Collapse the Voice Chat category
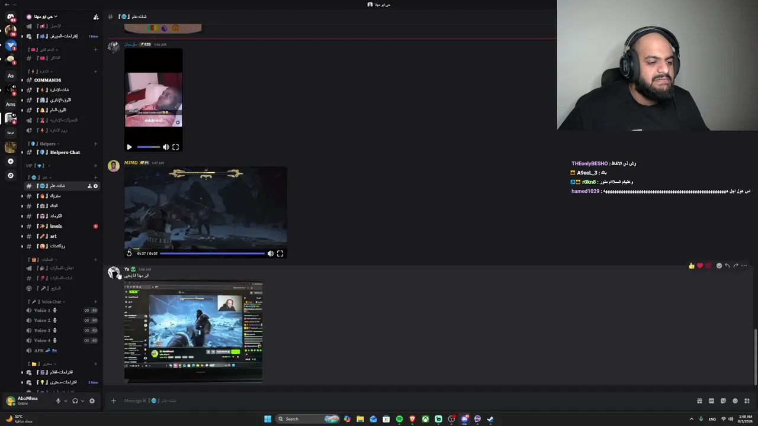This screenshot has width=758, height=426. (x=47, y=302)
